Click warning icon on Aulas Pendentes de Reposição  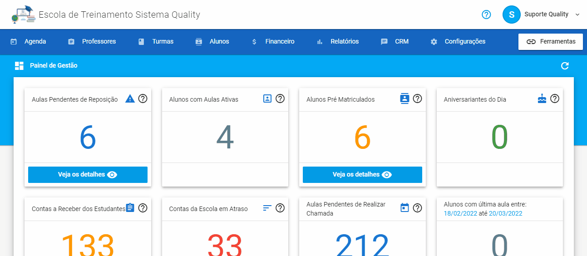[130, 98]
